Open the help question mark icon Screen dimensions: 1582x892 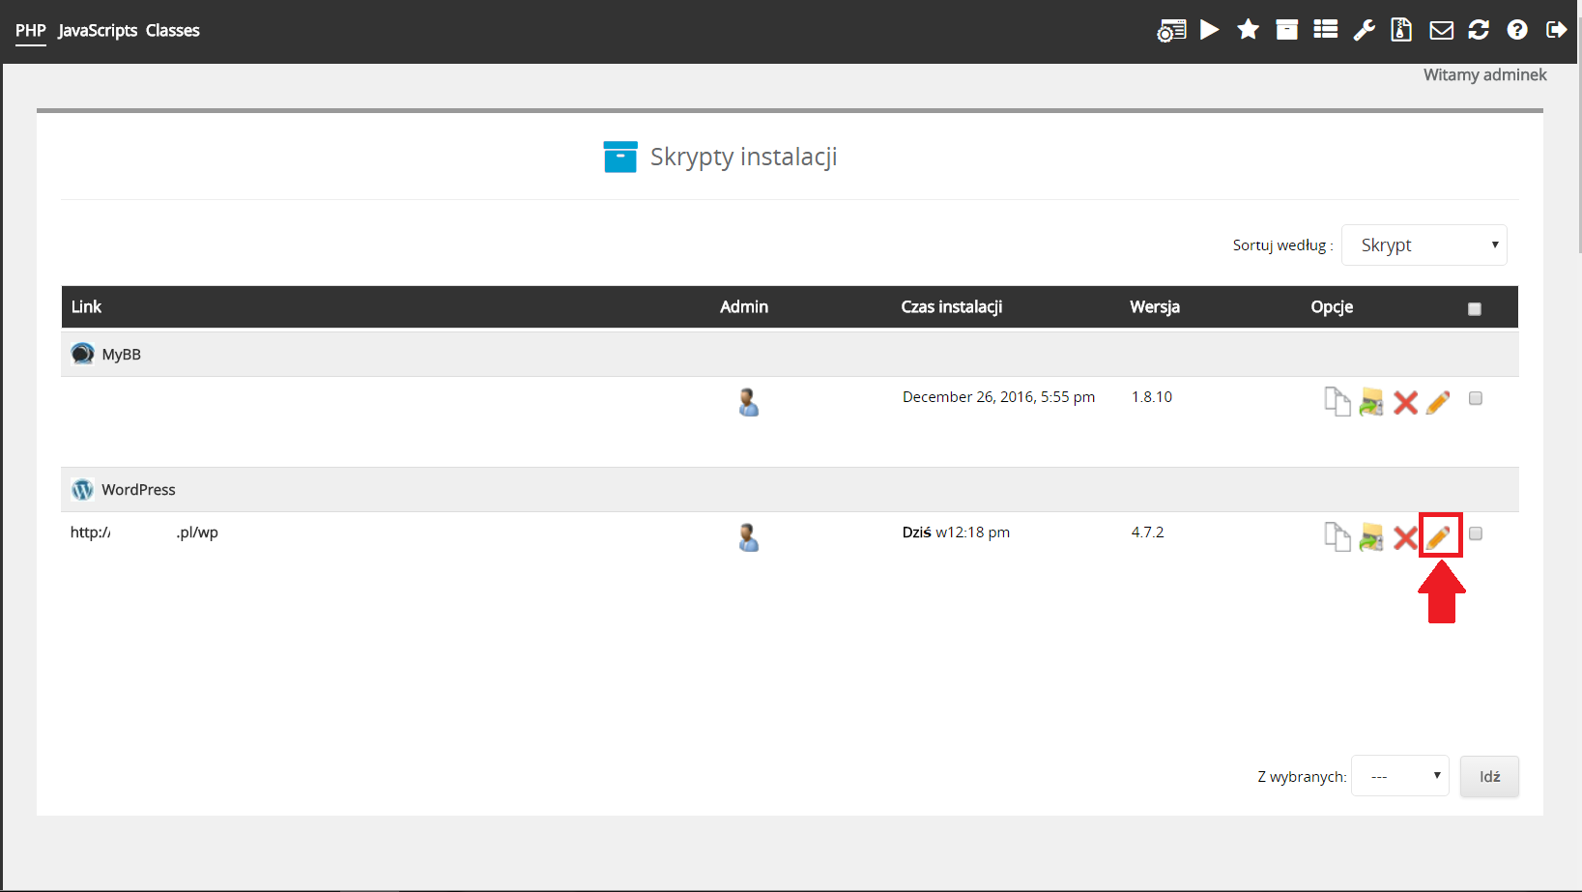click(1517, 30)
